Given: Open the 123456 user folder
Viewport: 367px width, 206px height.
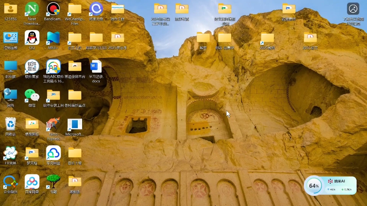Looking at the screenshot, I should pyautogui.click(x=10, y=9).
